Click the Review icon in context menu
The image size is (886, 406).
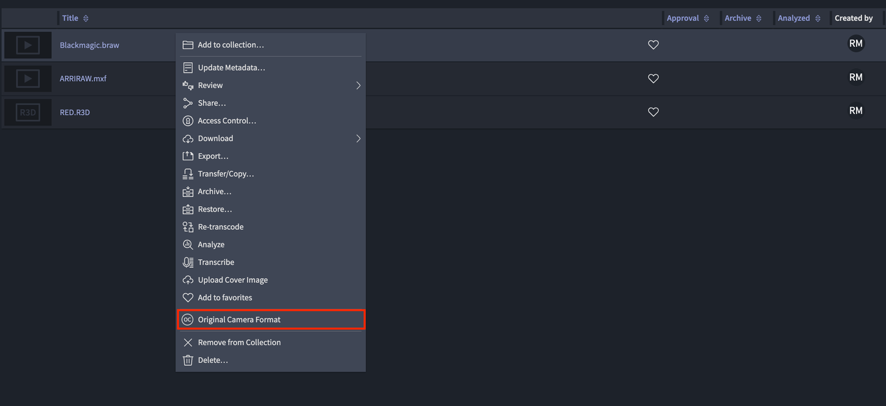point(187,85)
